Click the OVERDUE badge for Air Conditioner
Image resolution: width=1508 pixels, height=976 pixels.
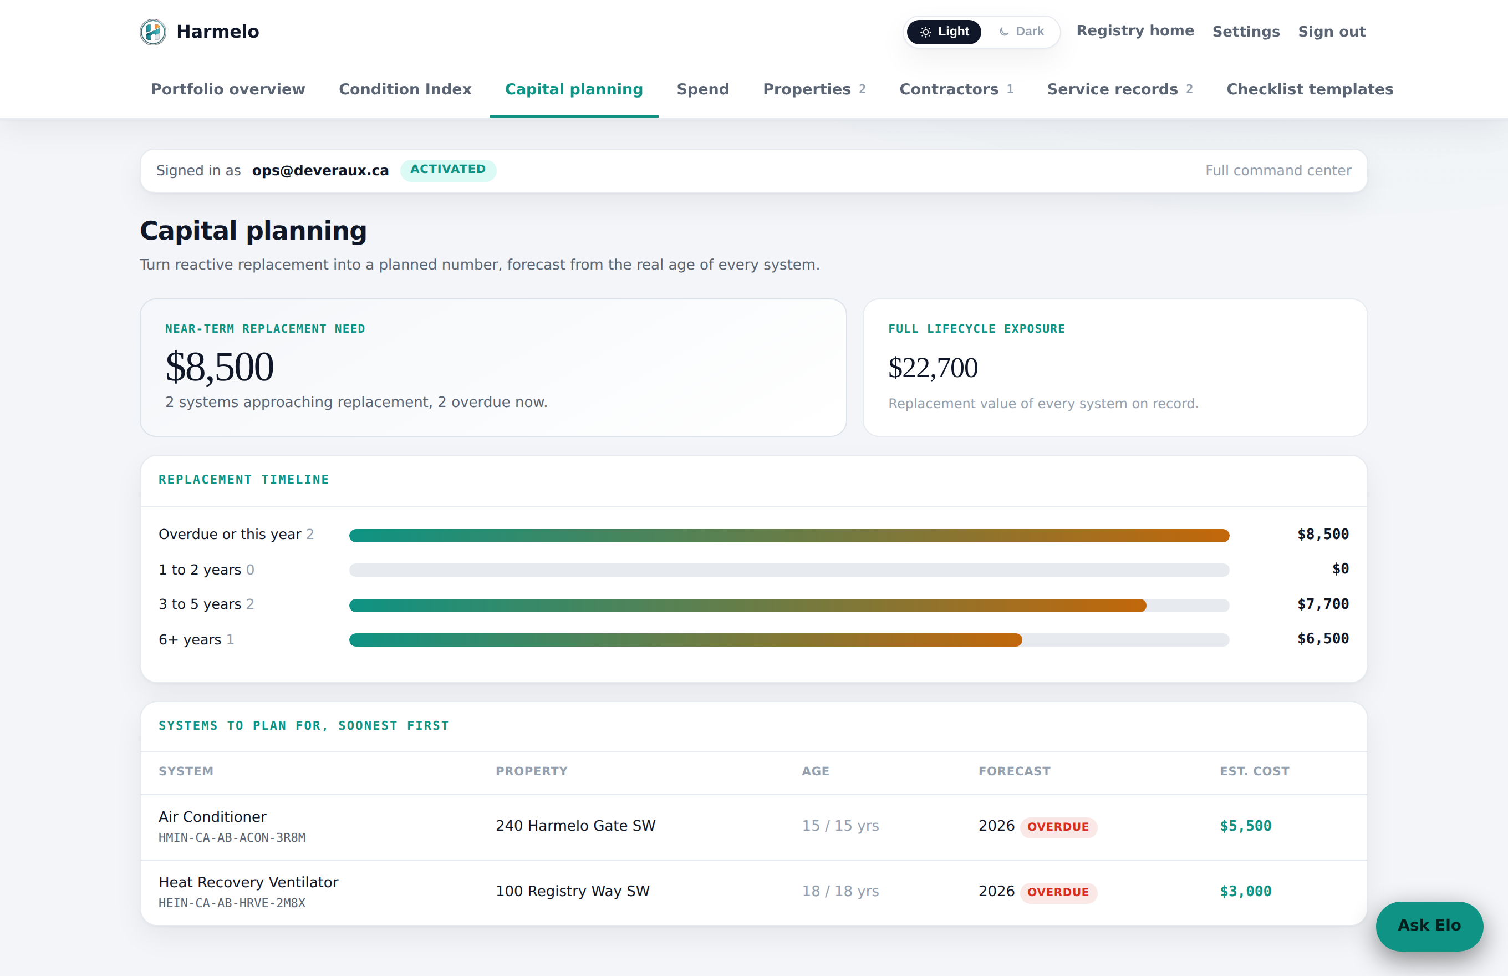[x=1058, y=827]
